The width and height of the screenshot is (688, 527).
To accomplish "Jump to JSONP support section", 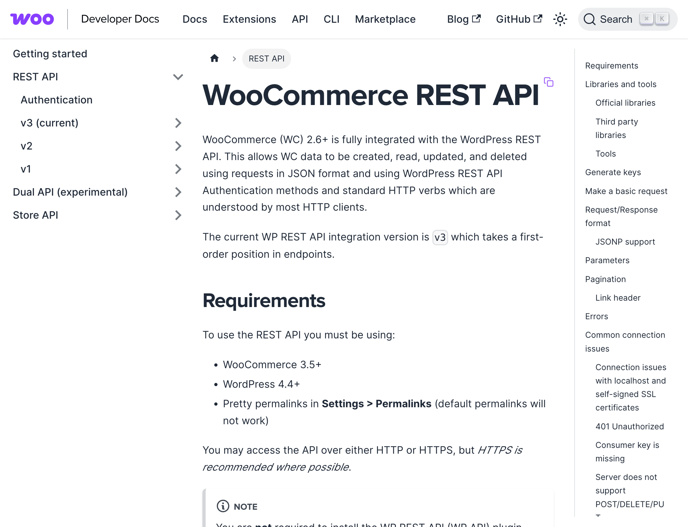I will pyautogui.click(x=625, y=242).
